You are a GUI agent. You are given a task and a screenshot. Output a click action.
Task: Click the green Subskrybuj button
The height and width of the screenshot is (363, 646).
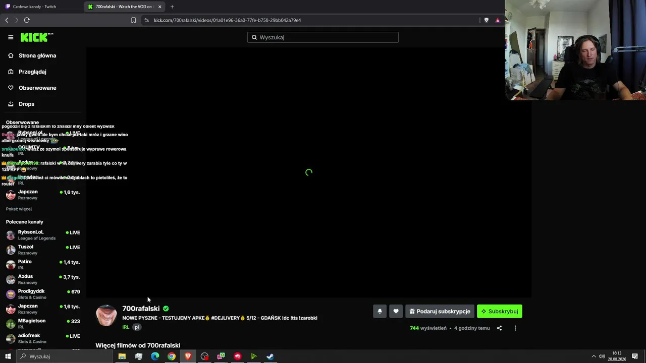[x=500, y=312]
